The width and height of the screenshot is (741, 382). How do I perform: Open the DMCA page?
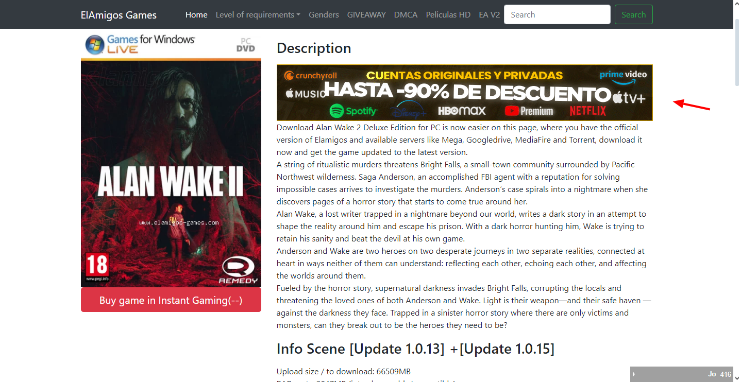[x=406, y=15]
